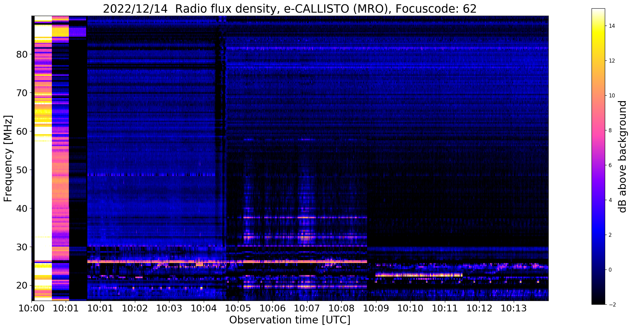Click the colorbar tick value 14
Viewport: 632px width, 329px height.
pyautogui.click(x=611, y=26)
